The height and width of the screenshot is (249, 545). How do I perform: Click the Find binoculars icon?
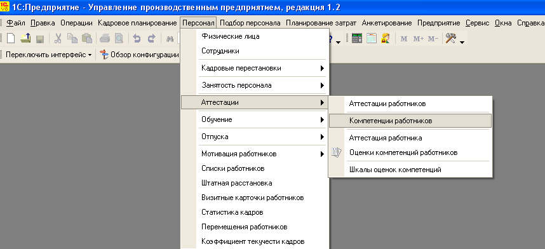170,39
